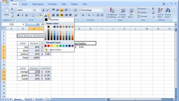Apply Percent Style format
The image size is (179, 101).
click(x=89, y=15)
